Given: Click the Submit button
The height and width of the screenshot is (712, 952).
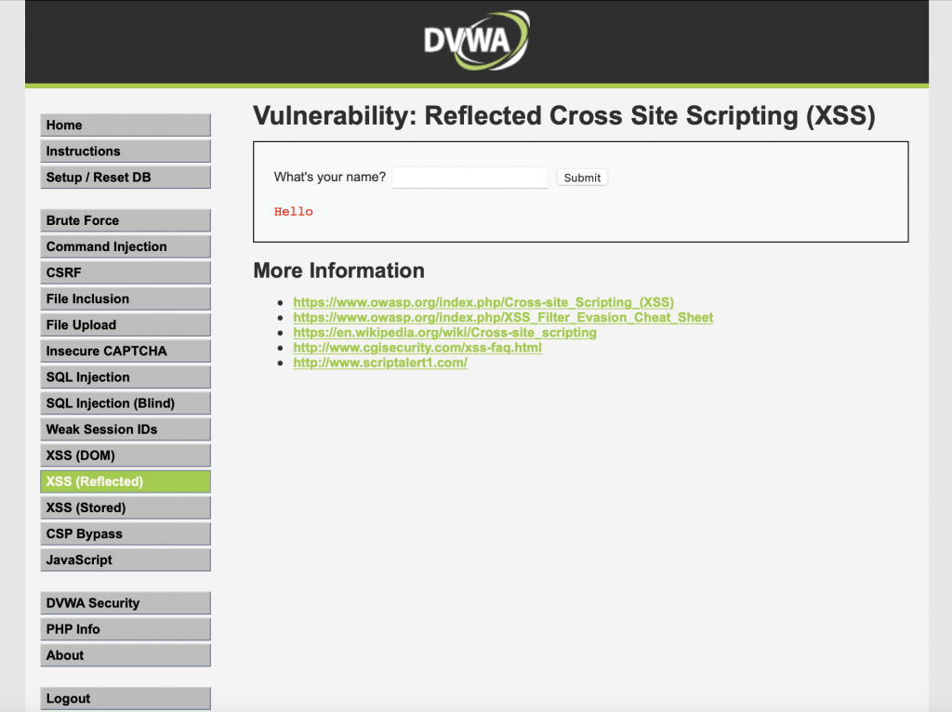Looking at the screenshot, I should (x=582, y=178).
